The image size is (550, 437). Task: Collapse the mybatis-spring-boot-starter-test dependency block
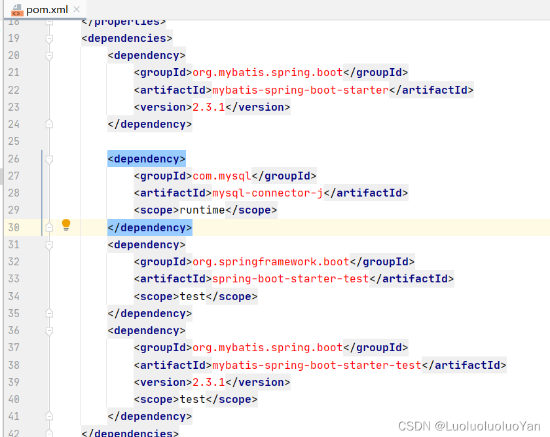pos(48,330)
